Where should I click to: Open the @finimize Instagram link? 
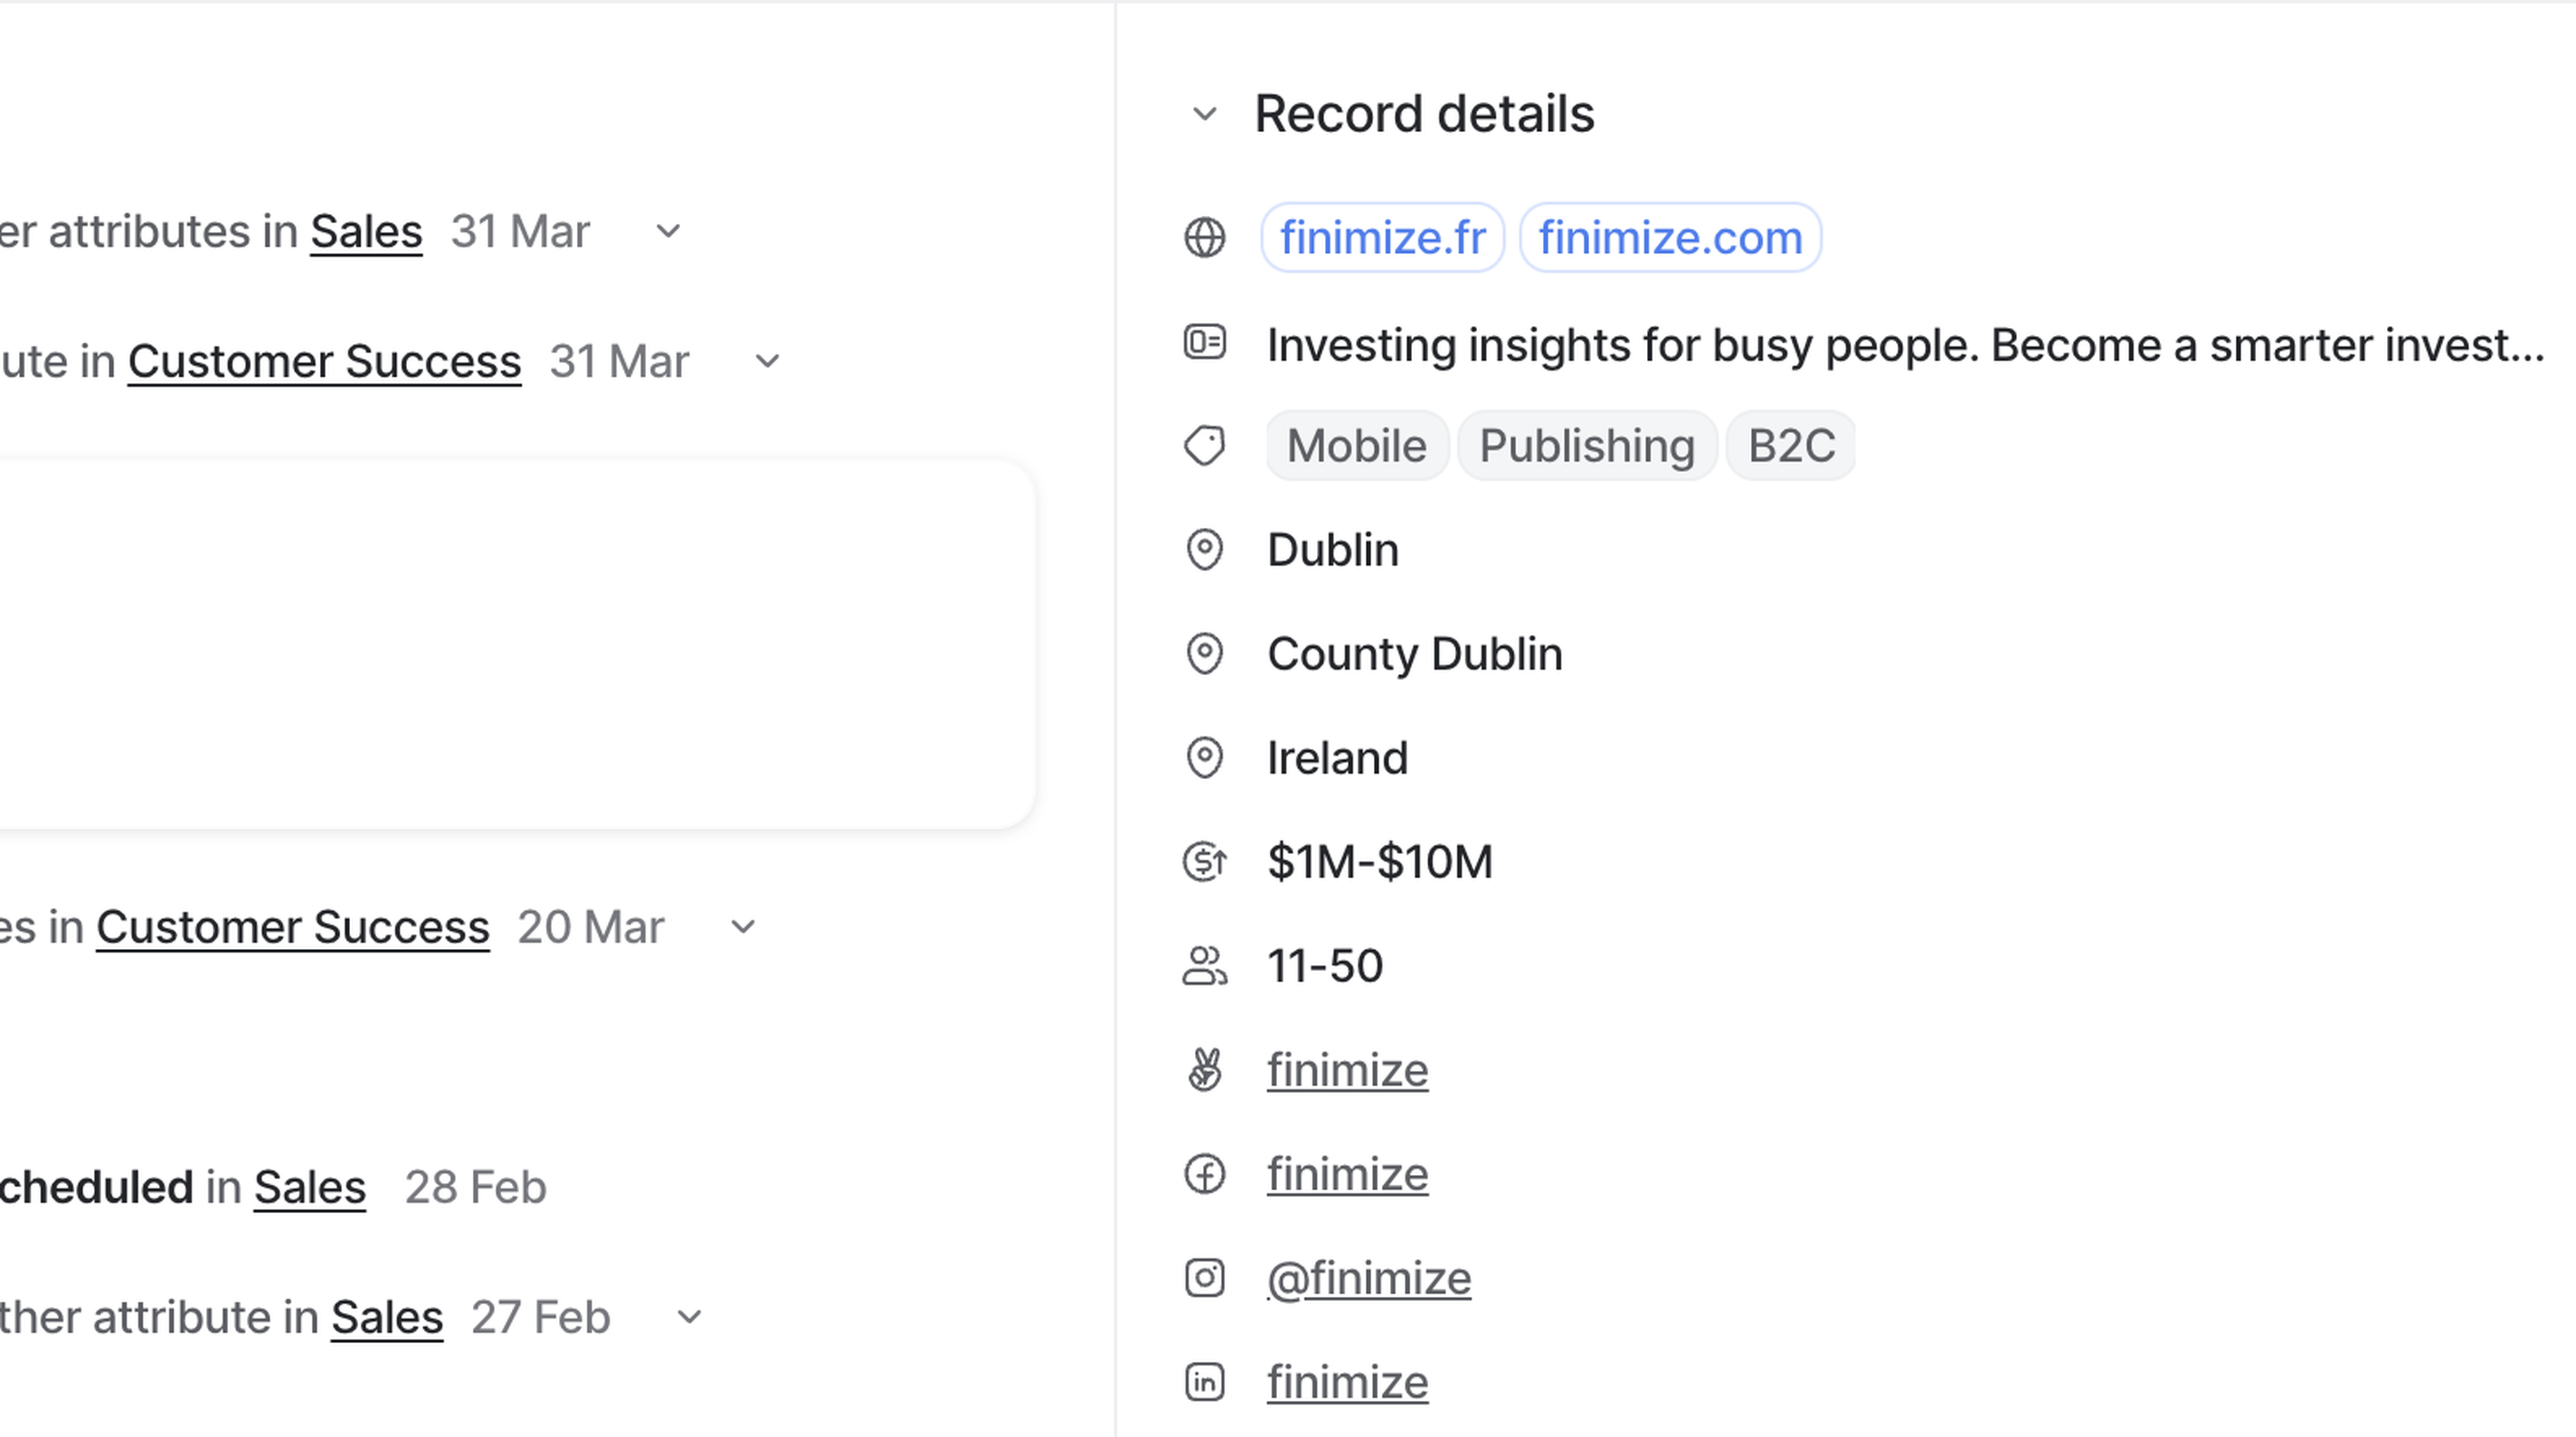(1368, 1278)
